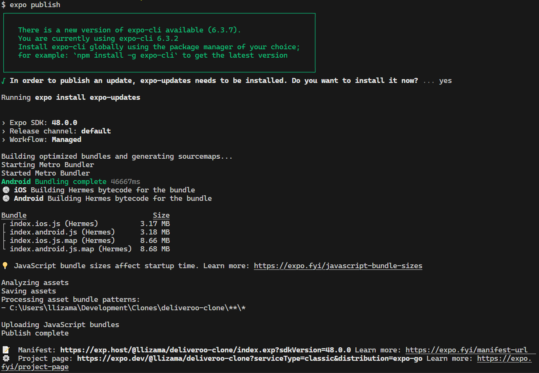Viewport: 539px width, 373px height.
Task: Click the "Starting Metro Bundler" line
Action: (48, 165)
